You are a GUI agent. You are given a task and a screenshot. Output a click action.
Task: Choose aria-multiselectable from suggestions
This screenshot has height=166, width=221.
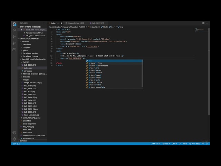[x=114, y=66]
